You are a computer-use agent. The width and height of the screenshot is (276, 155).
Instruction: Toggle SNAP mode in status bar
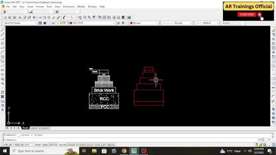click(38, 145)
